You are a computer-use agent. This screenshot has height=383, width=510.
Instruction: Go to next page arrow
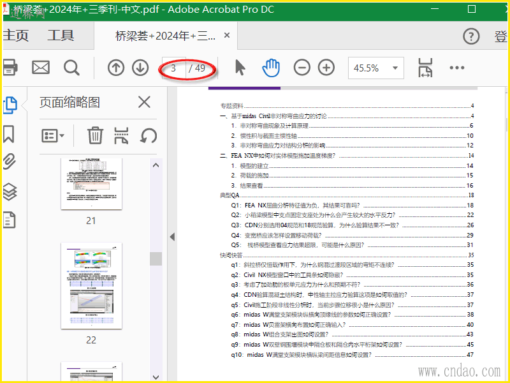point(140,68)
